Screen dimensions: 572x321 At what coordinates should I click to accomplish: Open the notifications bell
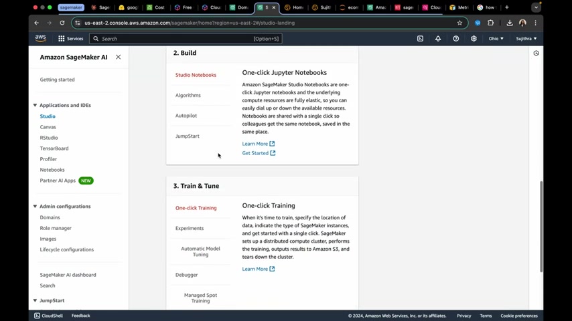(438, 39)
